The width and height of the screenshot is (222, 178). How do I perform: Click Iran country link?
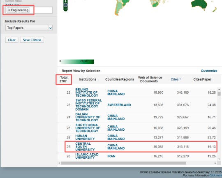111,156
